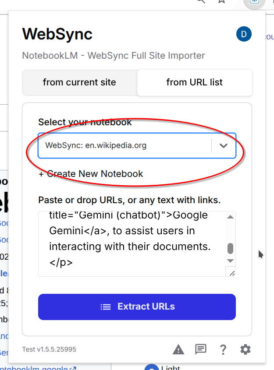Click the text area scrollbar thumb
274x370 pixels.
[x=231, y=248]
